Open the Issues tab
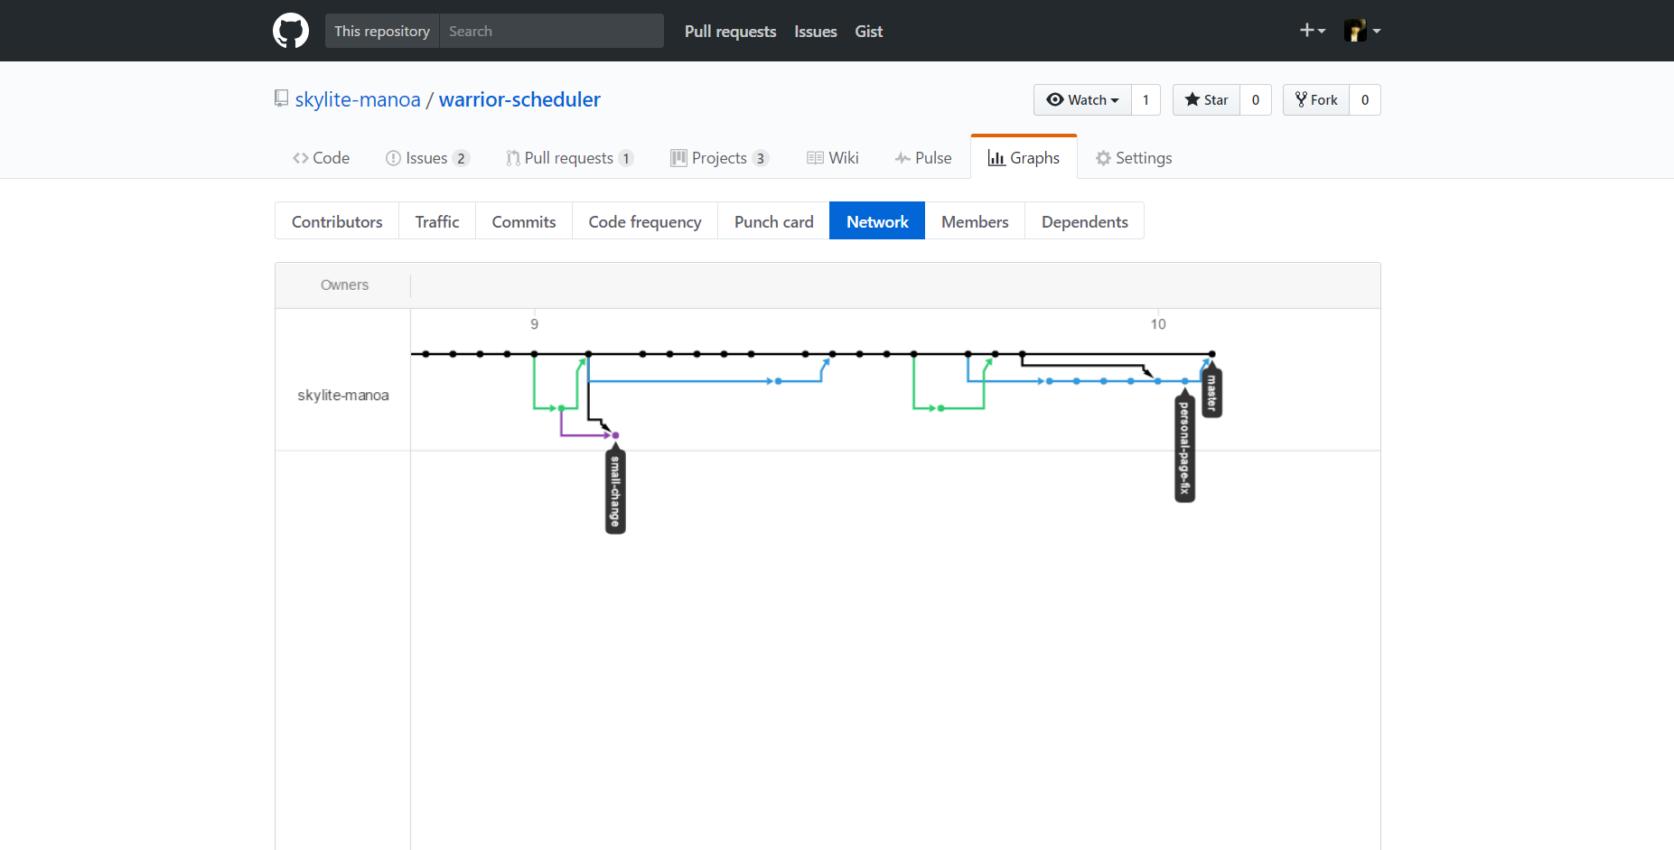 click(427, 158)
